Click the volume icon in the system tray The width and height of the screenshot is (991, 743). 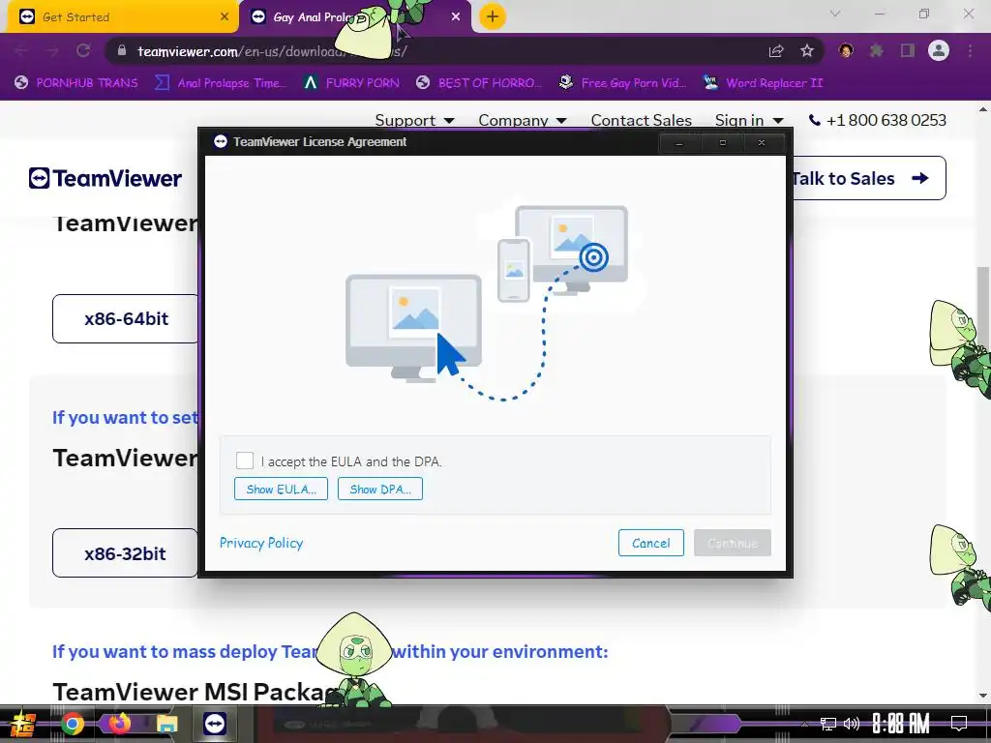(852, 724)
